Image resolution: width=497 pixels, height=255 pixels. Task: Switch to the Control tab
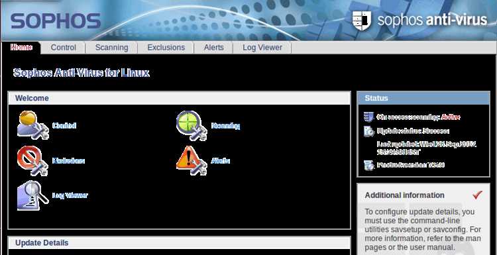click(x=64, y=48)
